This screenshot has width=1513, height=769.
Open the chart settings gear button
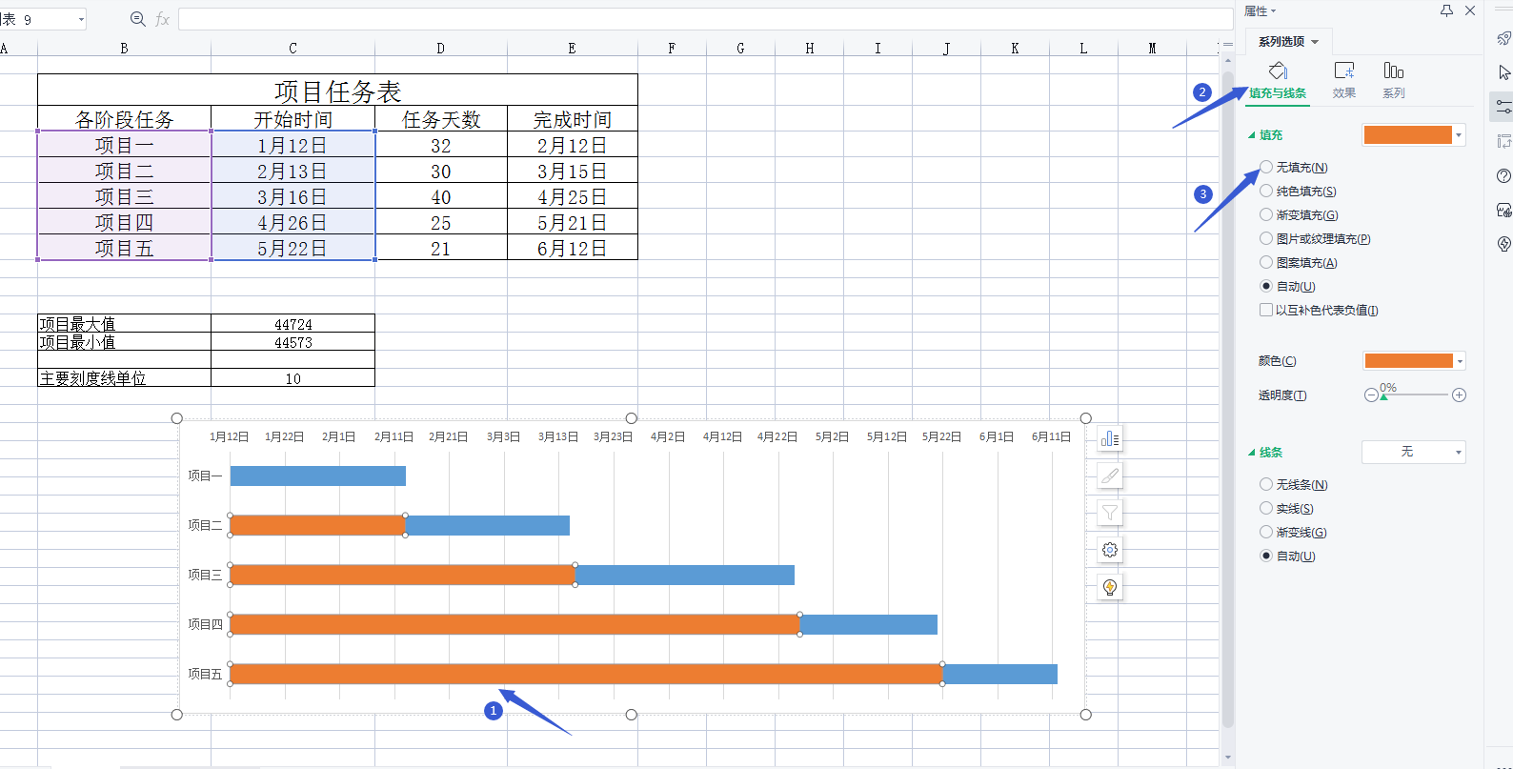(x=1110, y=550)
